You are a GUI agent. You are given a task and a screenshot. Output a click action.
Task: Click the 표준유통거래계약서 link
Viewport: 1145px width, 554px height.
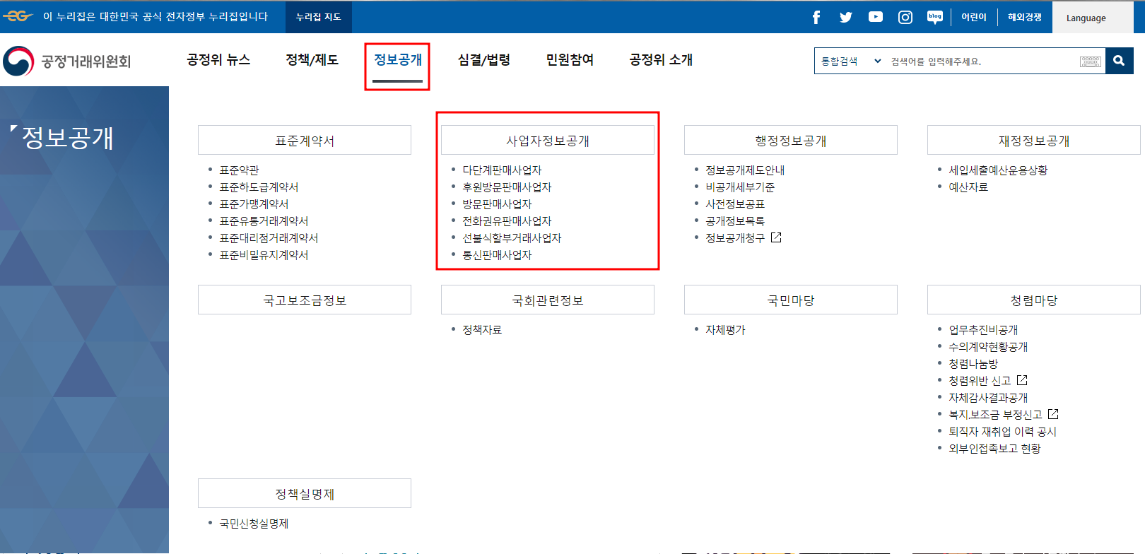(264, 221)
